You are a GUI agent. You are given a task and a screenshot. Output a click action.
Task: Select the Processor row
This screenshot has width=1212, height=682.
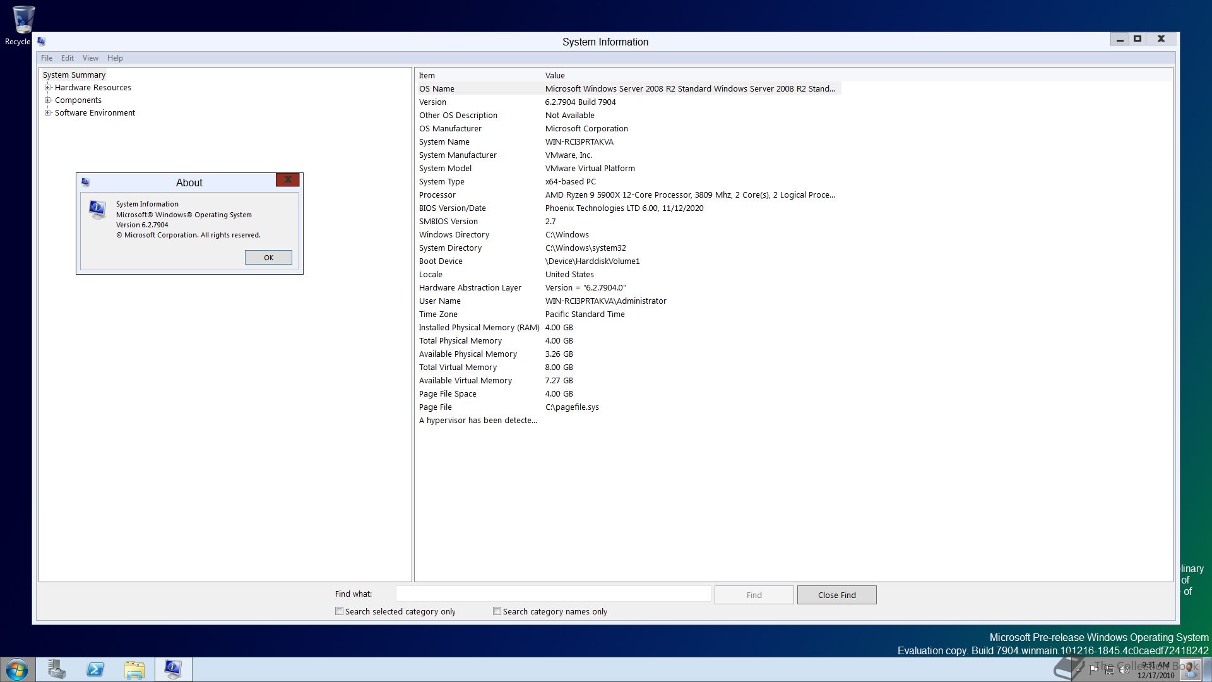[628, 195]
